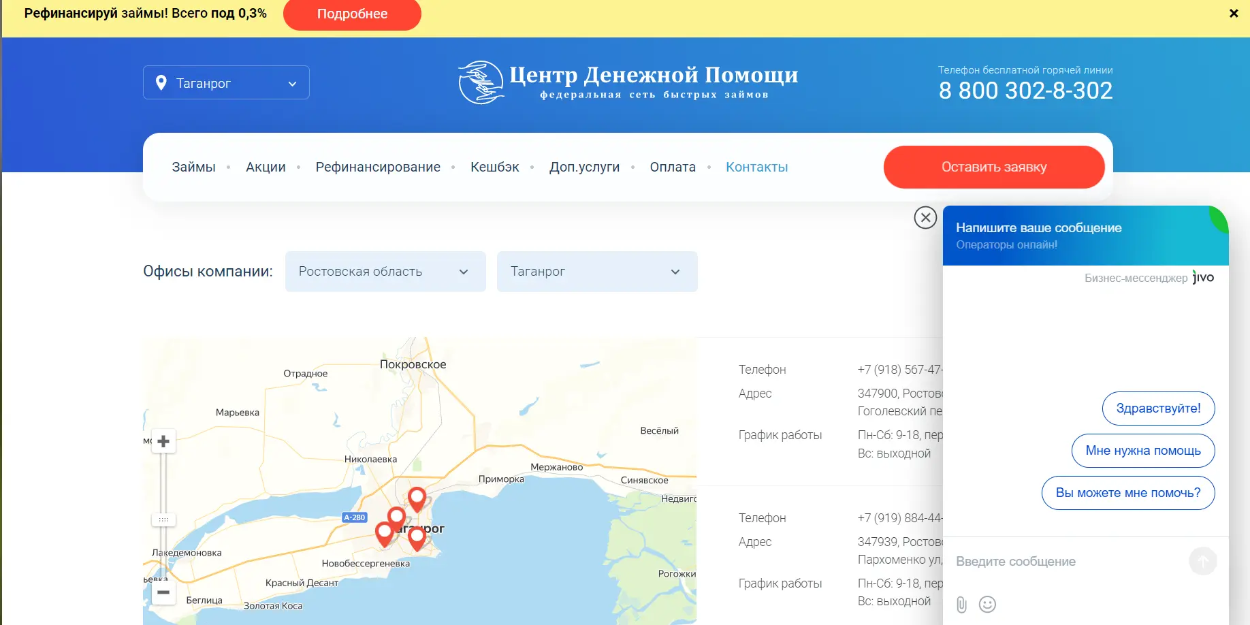Open the Оплата menu item

673,167
